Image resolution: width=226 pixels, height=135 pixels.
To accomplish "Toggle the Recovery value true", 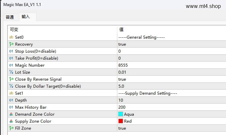I will click(x=122, y=44).
